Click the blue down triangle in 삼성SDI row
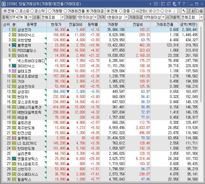The height and width of the screenshot is (184, 205). click(x=68, y=92)
